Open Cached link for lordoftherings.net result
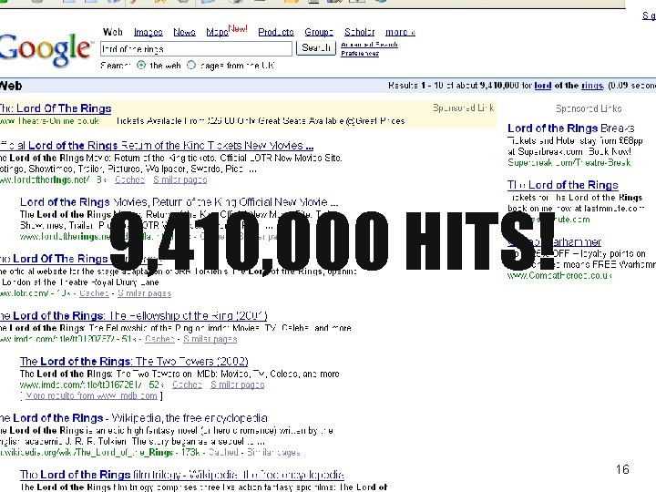Screen dimensions: 656x492 click(129, 179)
